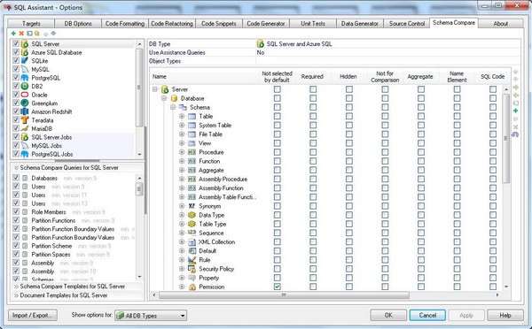Open the DB Options tab
This screenshot has height=329, width=532.
pyautogui.click(x=78, y=23)
